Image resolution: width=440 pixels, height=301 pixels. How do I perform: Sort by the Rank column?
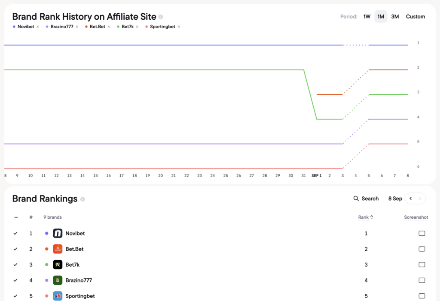[366, 217]
